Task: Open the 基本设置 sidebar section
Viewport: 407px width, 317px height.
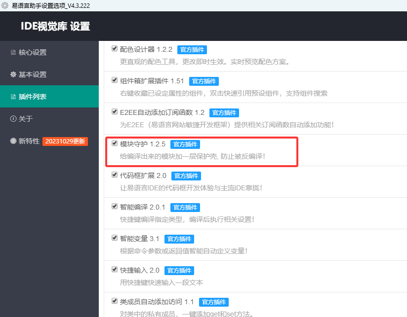Action: point(32,74)
